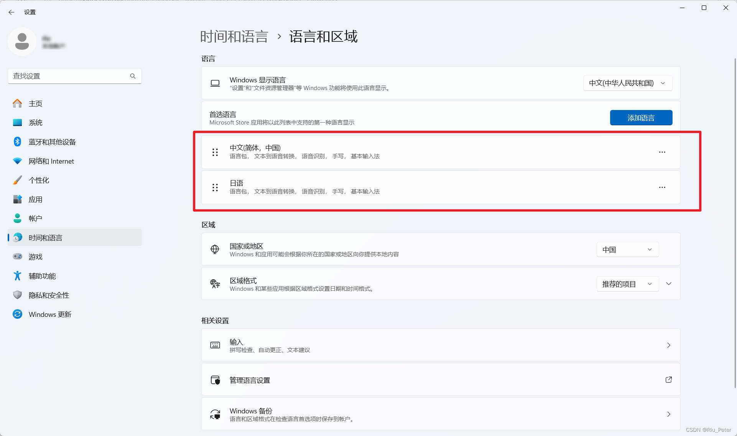Open the 推荐的项目 dropdown
Screen dimensions: 737x436
click(628, 284)
